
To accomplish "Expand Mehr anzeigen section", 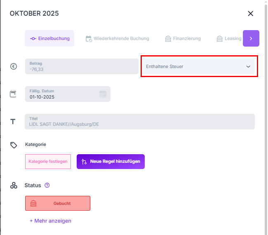I will tap(50, 221).
